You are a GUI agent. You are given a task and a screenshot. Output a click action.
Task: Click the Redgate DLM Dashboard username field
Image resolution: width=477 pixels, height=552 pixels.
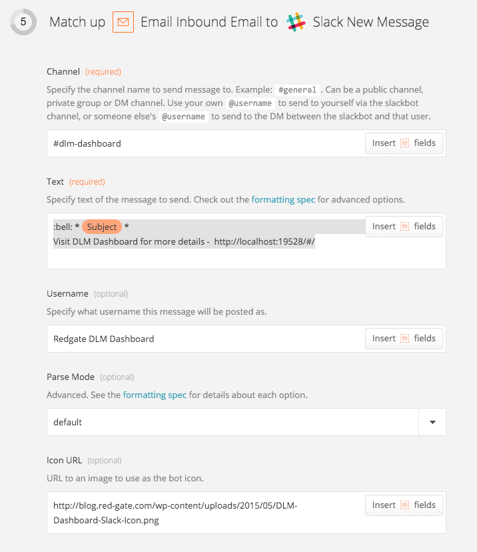pyautogui.click(x=200, y=338)
